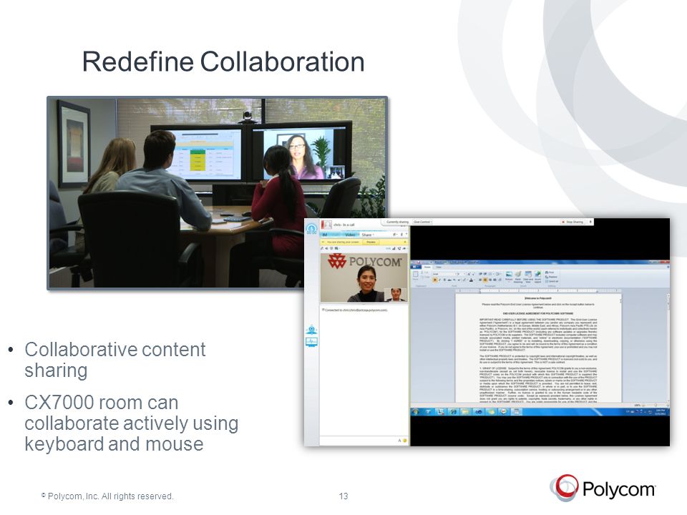Screen dimensions: 687x515
Task: Select the Home tab in WordPad
Action: click(427, 267)
